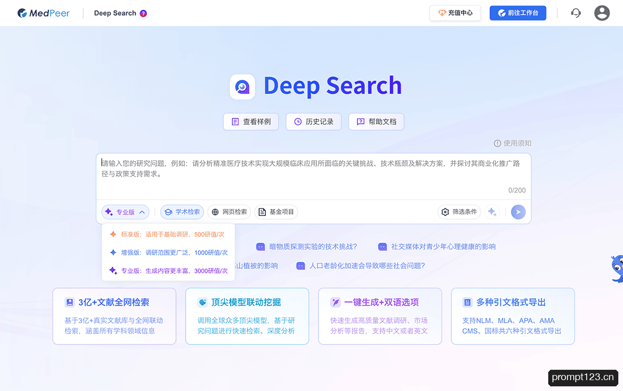The width and height of the screenshot is (623, 391).
Task: Open the customer service headset icon
Action: (576, 13)
